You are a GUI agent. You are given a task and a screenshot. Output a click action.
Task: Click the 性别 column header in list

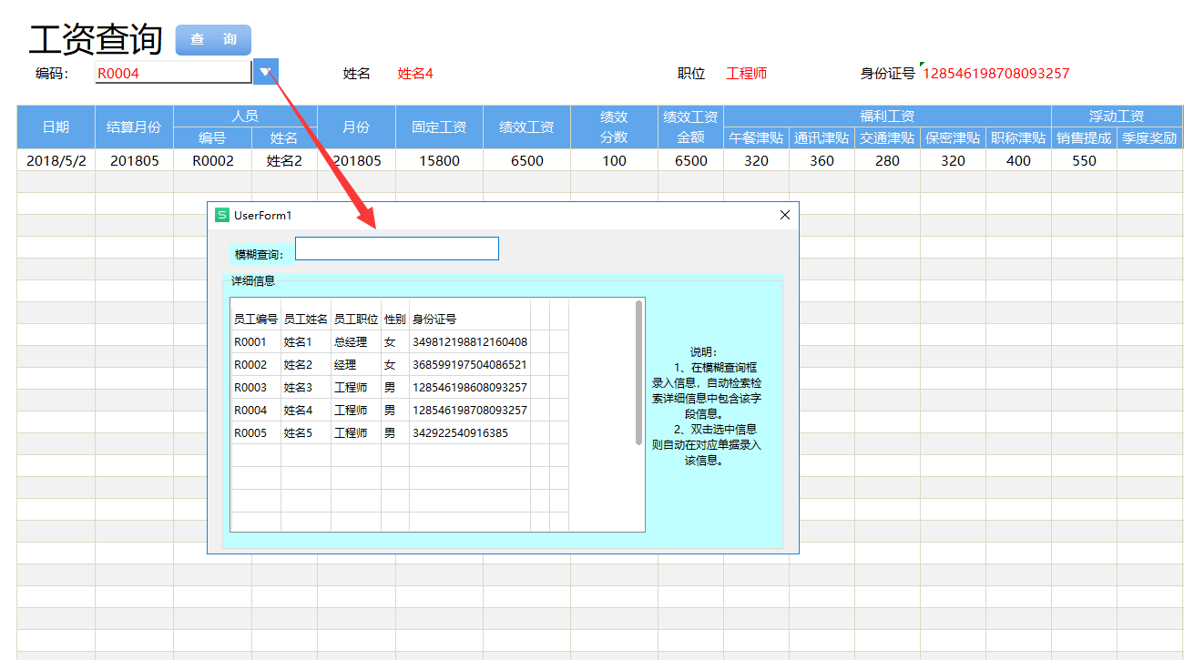pos(395,320)
